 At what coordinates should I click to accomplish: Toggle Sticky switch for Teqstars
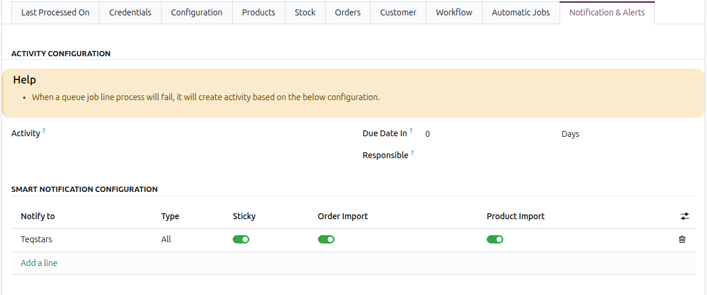[x=241, y=239]
